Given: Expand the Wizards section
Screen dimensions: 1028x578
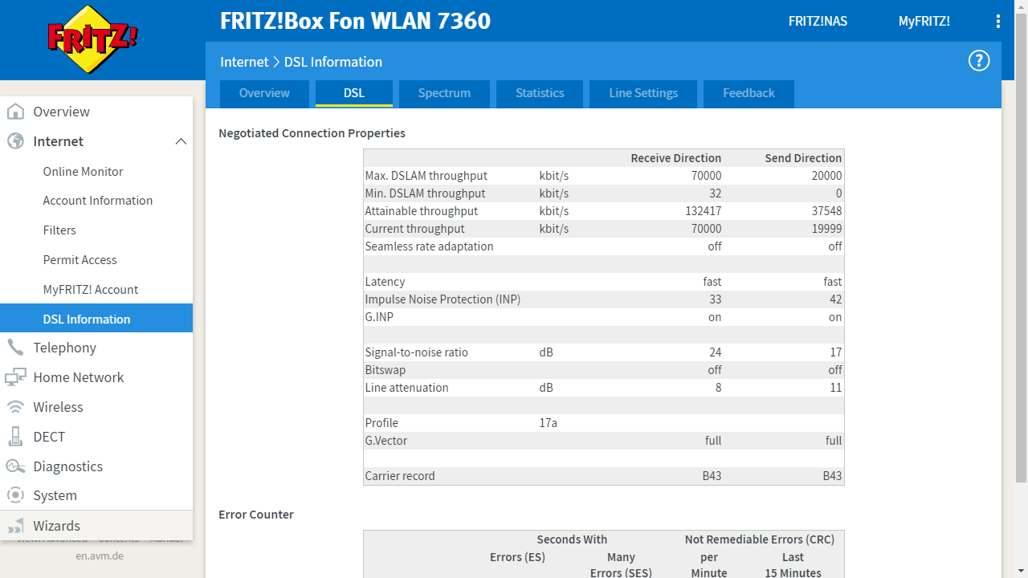Looking at the screenshot, I should [x=56, y=526].
